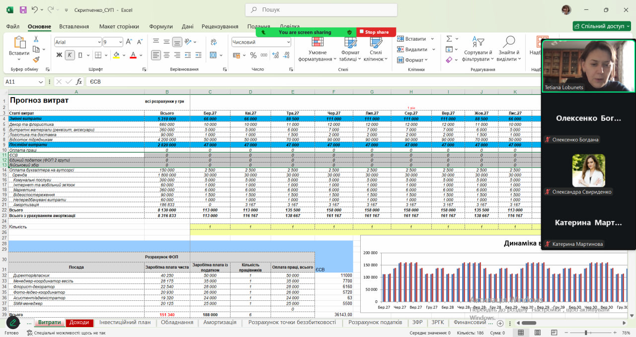This screenshot has width=636, height=337.
Task: Expand the Числовий number format dropdown
Action: coord(288,42)
